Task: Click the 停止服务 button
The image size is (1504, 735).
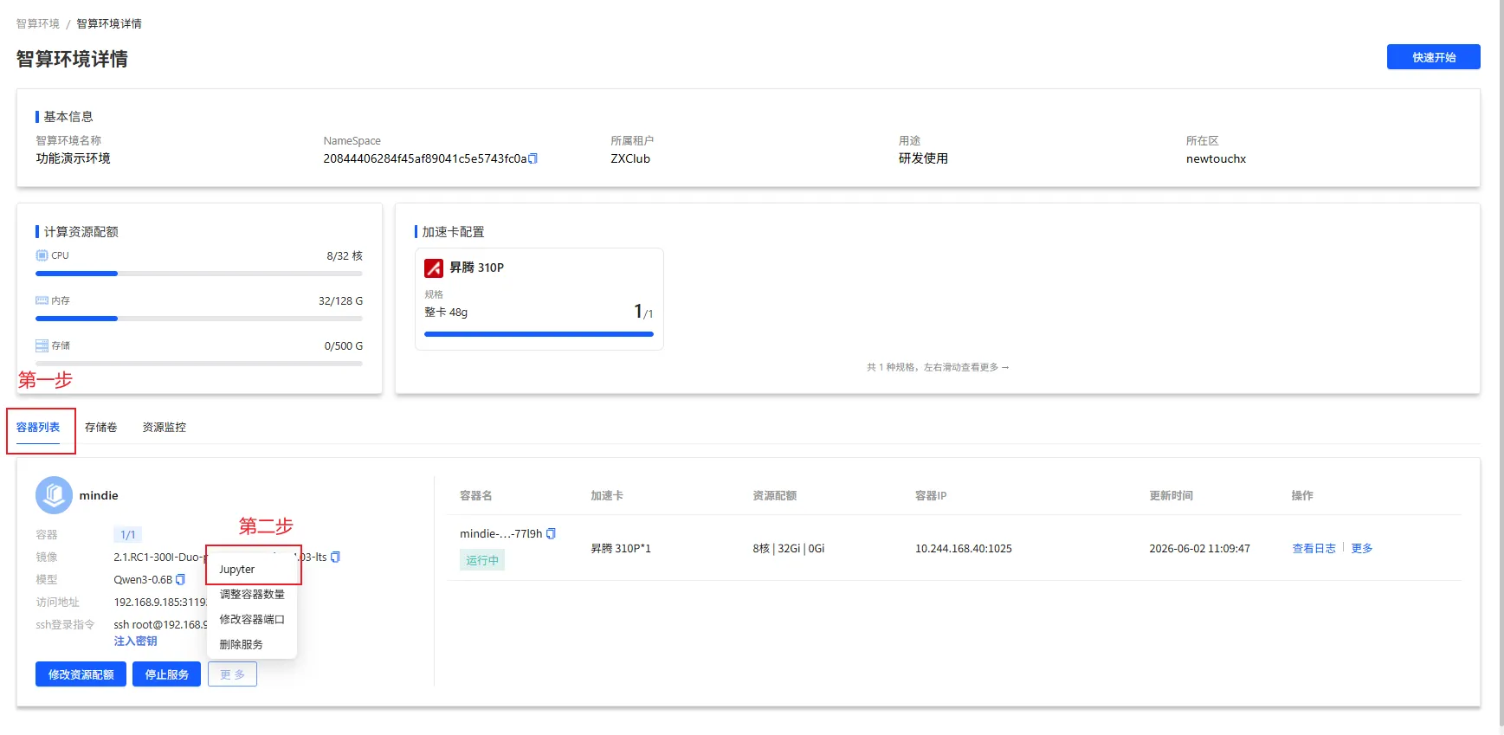Action: click(166, 674)
